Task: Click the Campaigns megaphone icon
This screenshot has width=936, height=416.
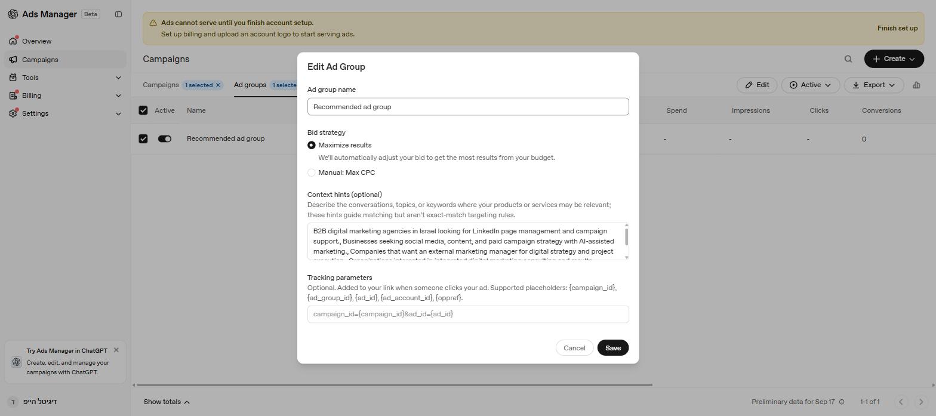Action: click(13, 60)
